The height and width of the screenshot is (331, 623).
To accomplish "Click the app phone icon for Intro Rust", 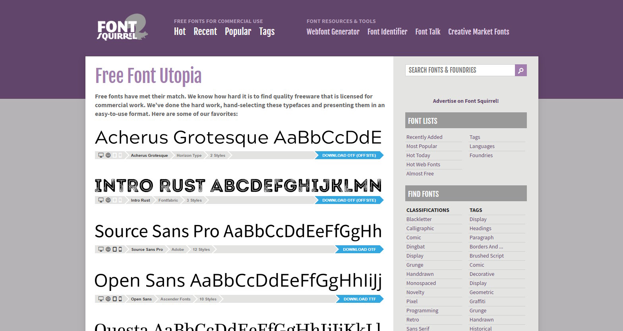I will coord(120,200).
